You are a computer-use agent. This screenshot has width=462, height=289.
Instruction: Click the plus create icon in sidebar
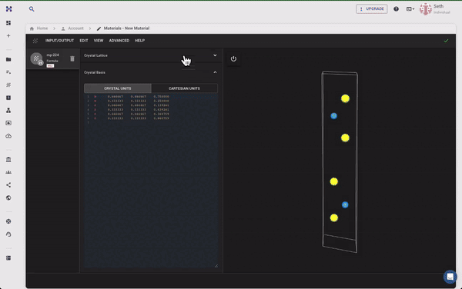point(8,35)
